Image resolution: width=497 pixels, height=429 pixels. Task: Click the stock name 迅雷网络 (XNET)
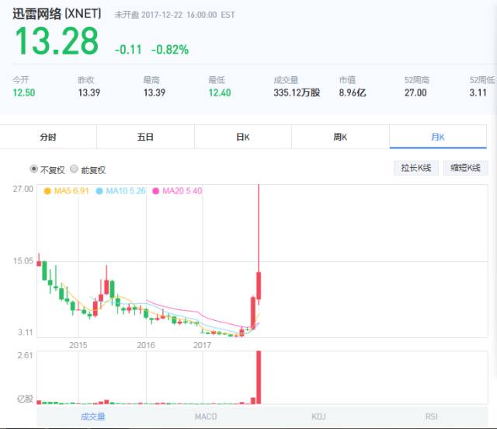coord(57,14)
